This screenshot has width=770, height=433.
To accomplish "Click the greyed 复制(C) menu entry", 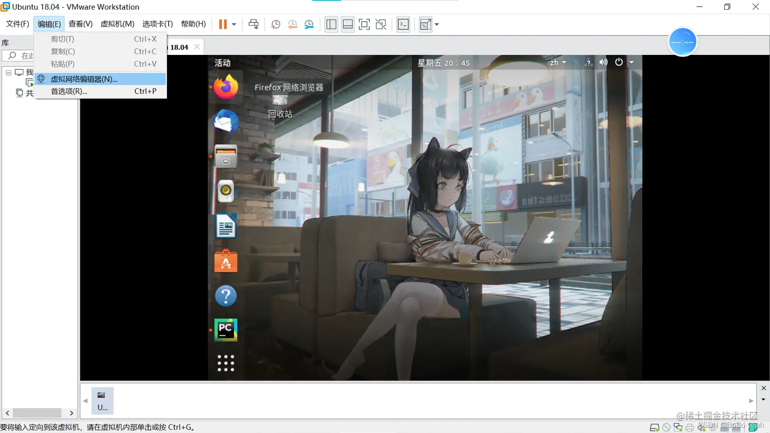I will 100,51.
